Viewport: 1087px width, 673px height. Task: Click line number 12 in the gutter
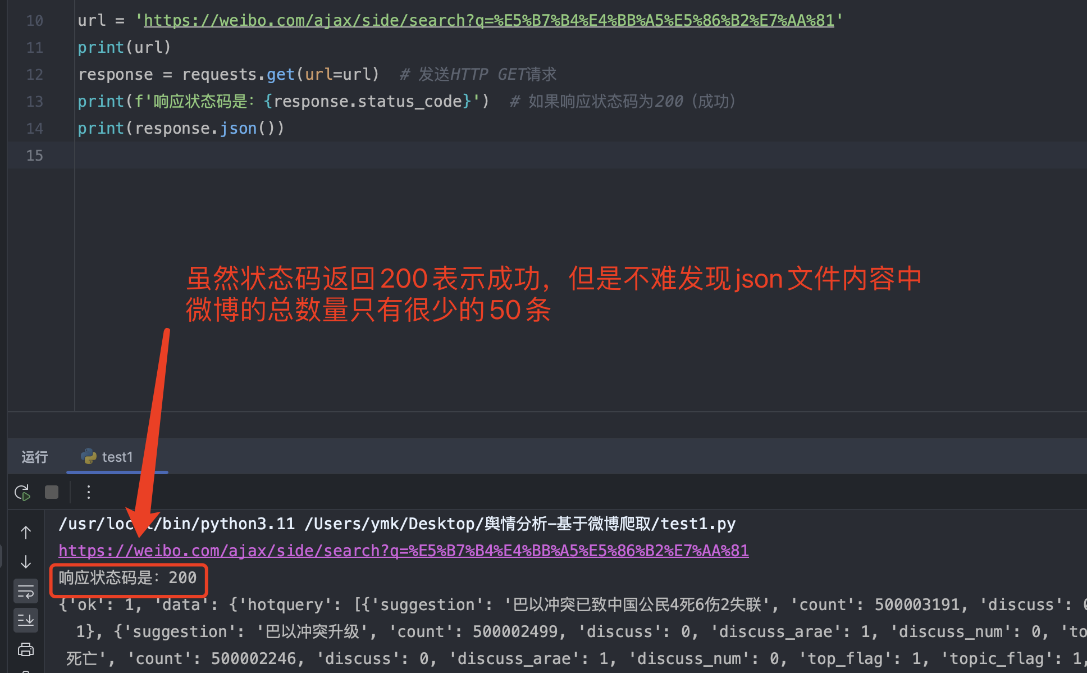35,75
